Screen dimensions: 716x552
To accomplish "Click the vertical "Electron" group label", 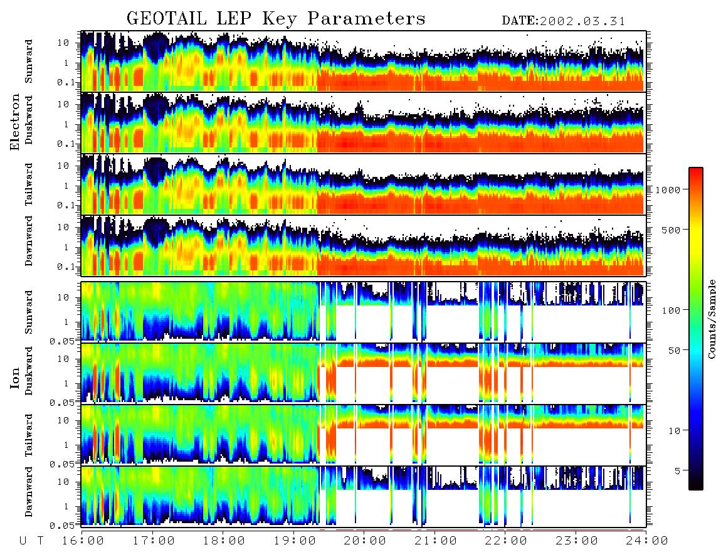I will pyautogui.click(x=15, y=122).
